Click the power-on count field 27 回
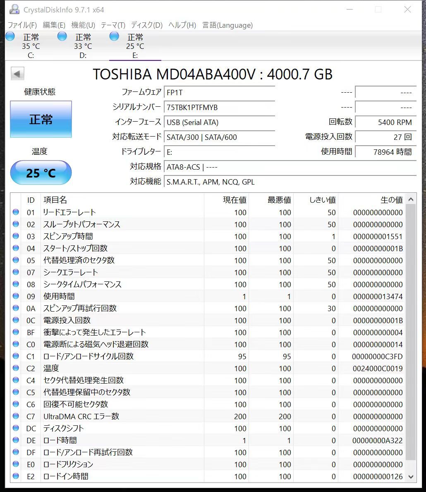The height and width of the screenshot is (492, 426). pos(386,137)
